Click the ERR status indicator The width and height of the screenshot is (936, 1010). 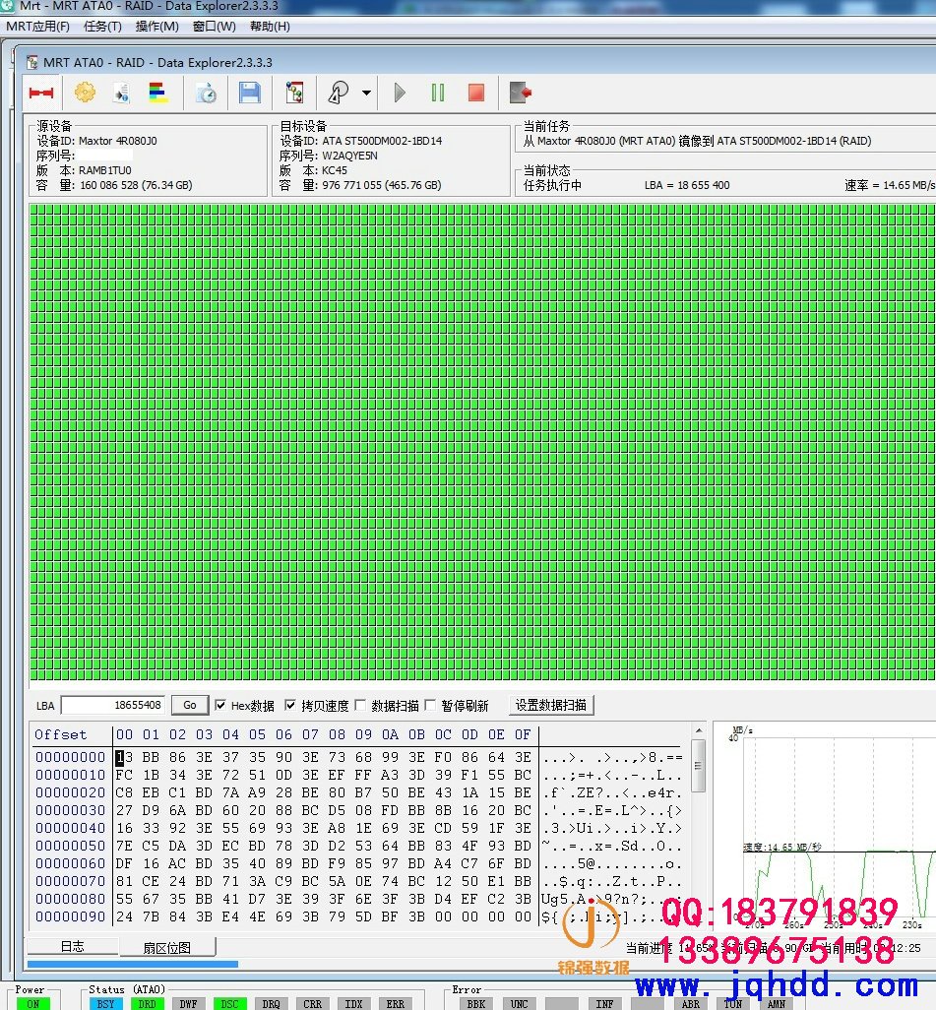395,1004
